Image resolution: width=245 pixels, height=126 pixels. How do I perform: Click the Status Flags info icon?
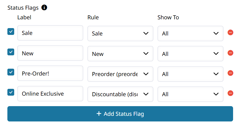(44, 7)
